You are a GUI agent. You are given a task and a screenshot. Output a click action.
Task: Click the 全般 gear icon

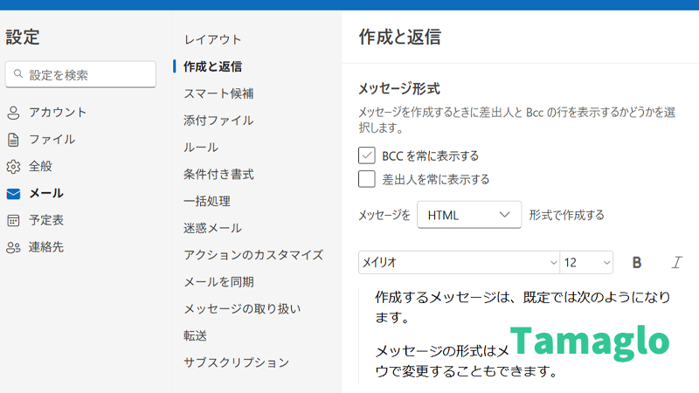(13, 167)
